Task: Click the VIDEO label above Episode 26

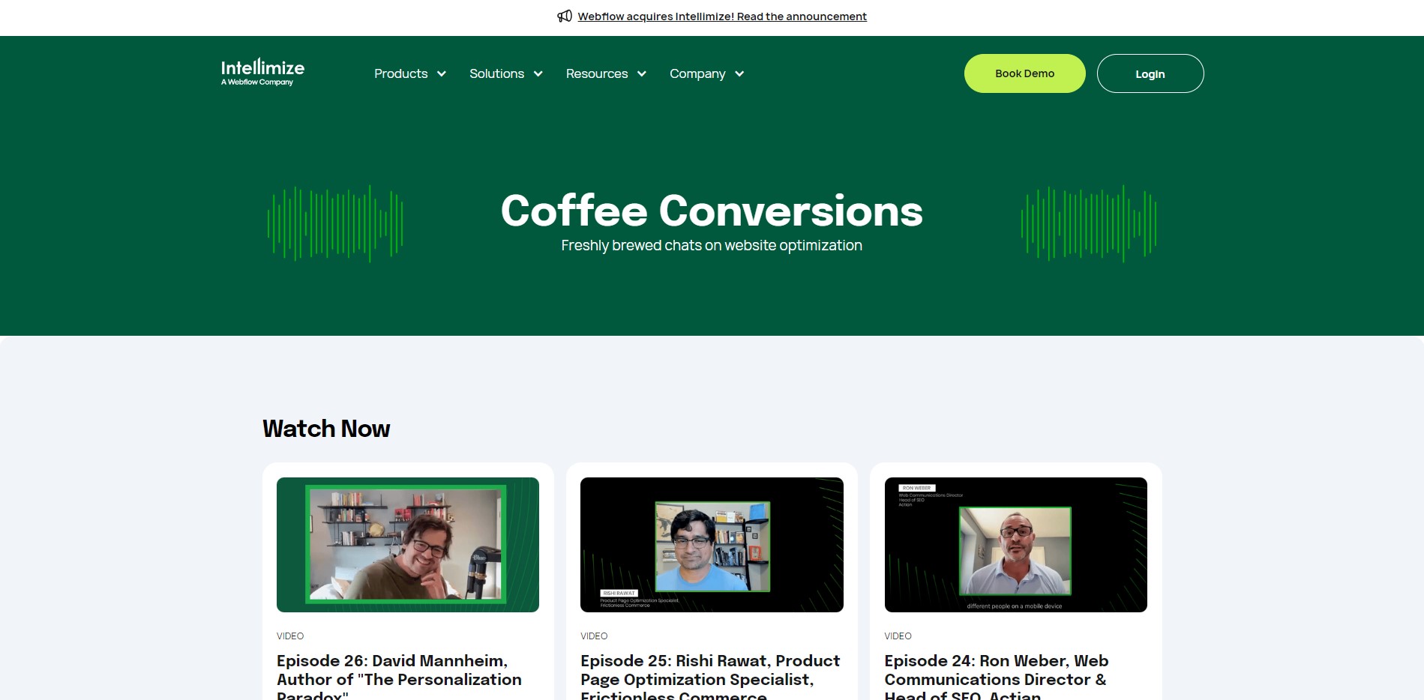Action: pyautogui.click(x=290, y=636)
